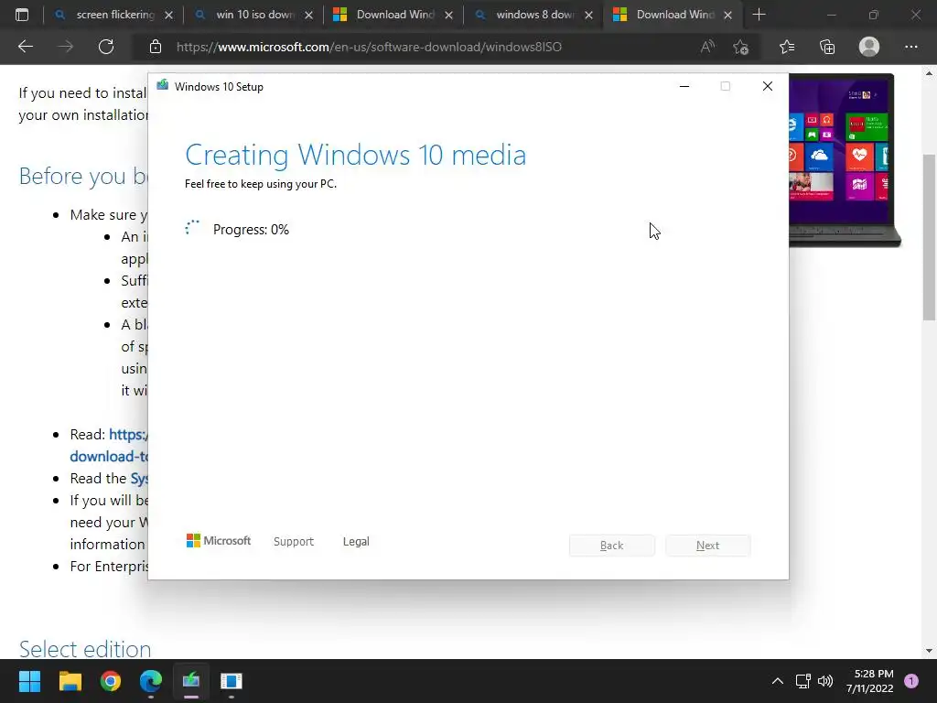Close the 'screen flickering' tab

click(x=169, y=16)
